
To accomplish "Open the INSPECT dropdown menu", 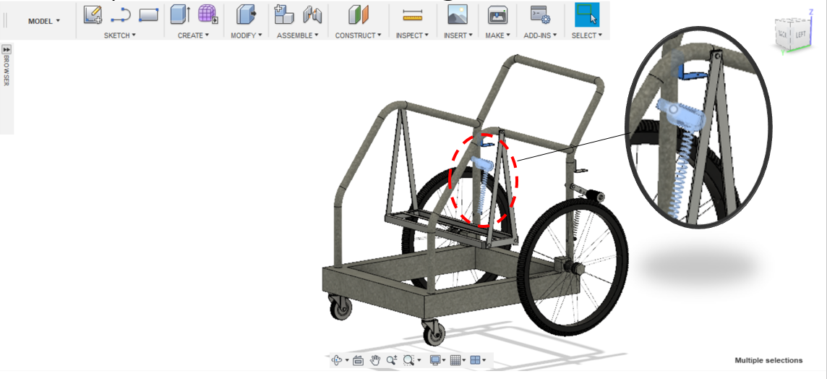I will point(412,35).
